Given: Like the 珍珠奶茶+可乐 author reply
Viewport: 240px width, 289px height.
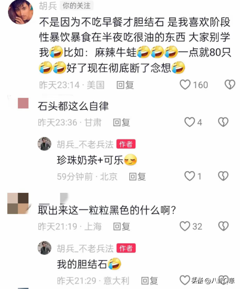Looking at the screenshot, I should point(190,176).
